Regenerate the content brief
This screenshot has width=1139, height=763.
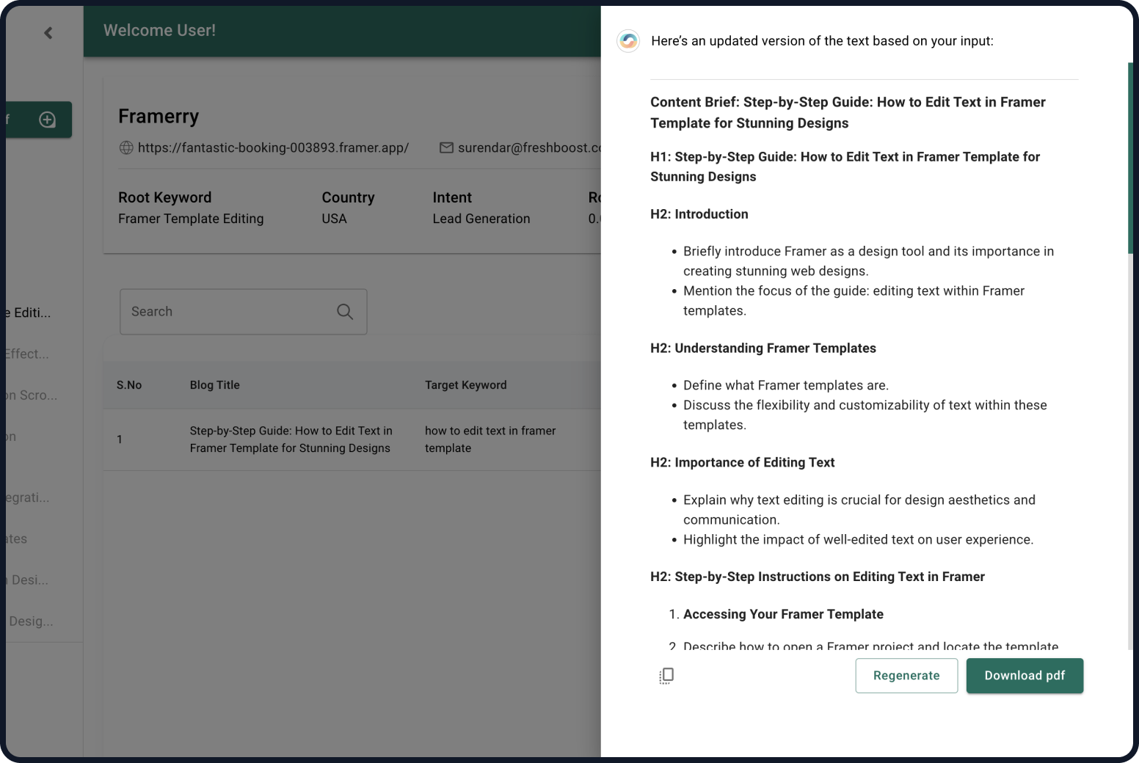tap(906, 676)
